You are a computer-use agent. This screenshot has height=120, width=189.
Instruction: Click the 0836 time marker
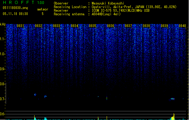111,26
